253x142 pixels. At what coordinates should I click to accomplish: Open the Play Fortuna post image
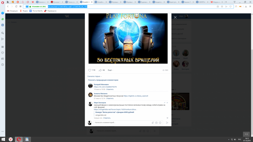[x=128, y=38]
